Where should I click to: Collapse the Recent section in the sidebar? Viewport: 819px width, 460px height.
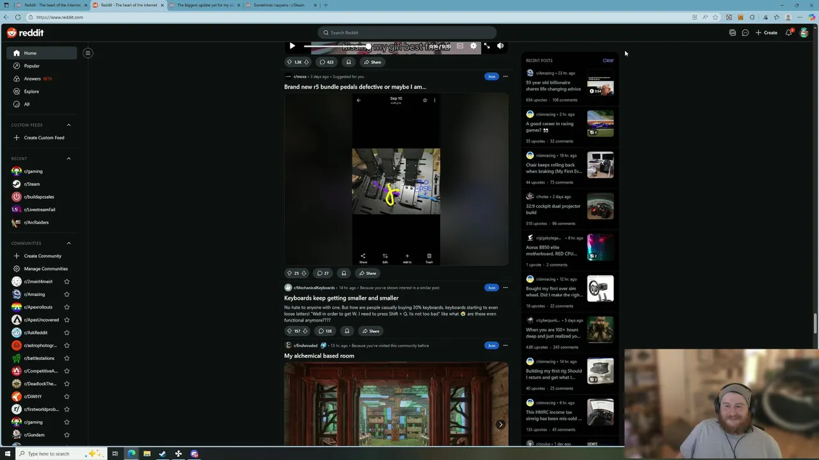(x=68, y=158)
